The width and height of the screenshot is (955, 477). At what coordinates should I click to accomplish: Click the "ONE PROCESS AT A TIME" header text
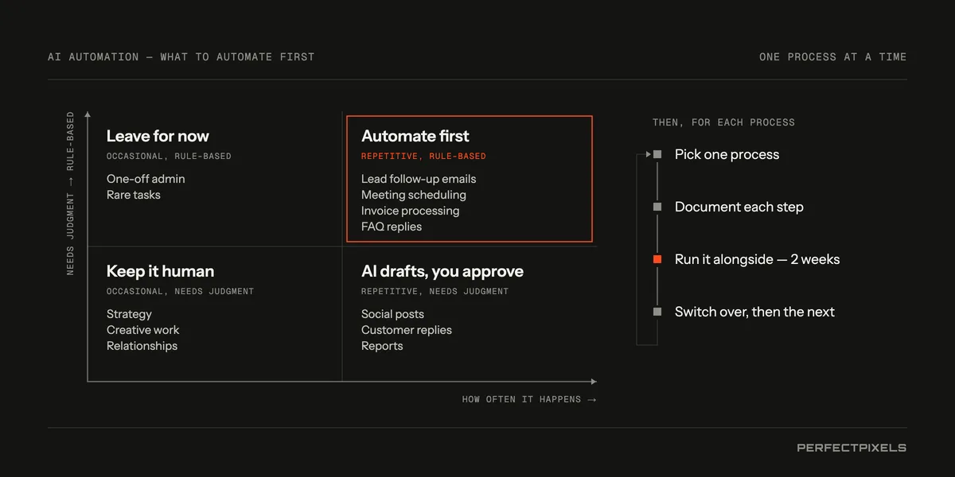coord(833,57)
